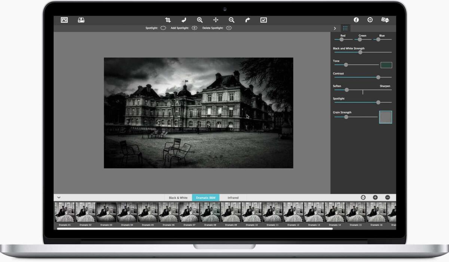Open the before/after comparison view icon

click(x=263, y=20)
